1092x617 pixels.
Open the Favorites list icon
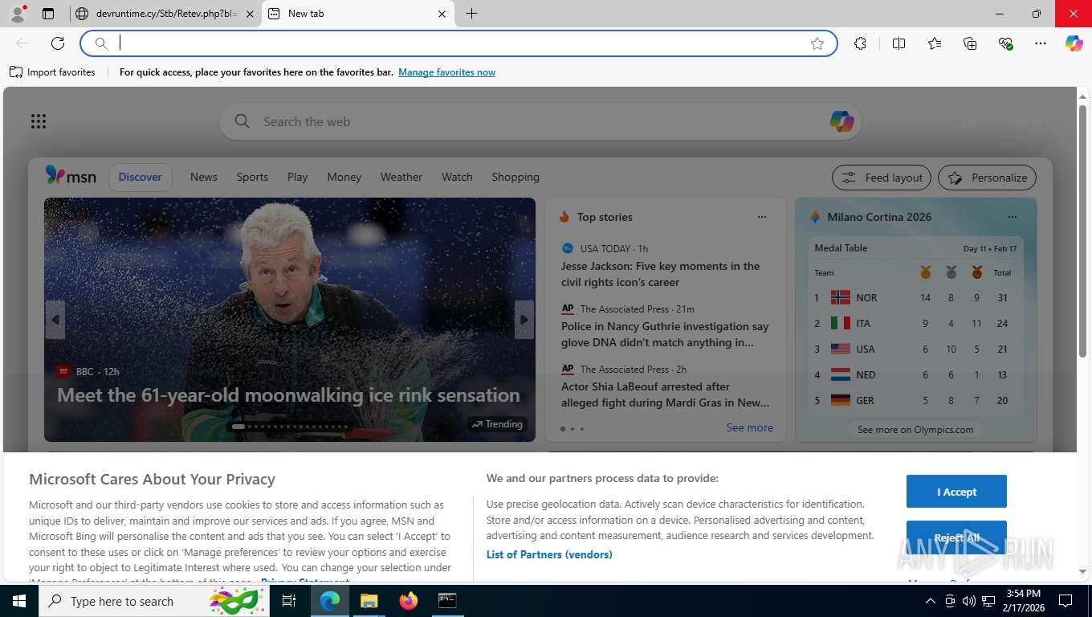[935, 43]
